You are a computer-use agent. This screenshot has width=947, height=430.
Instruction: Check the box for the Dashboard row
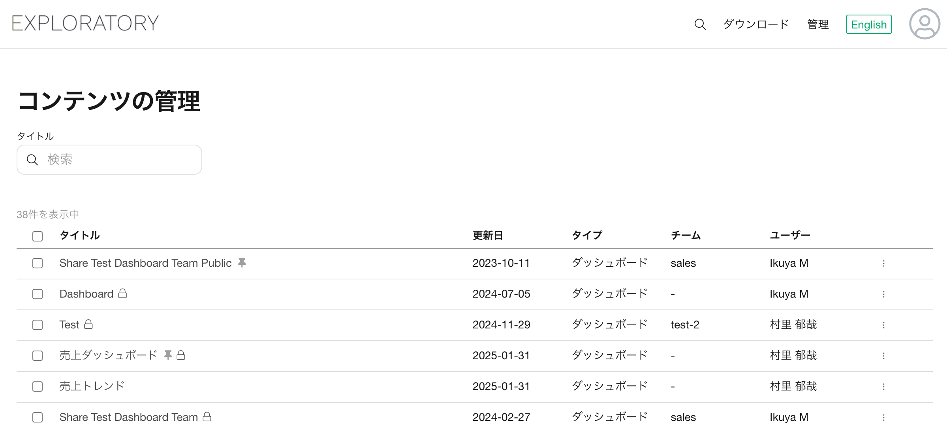38,294
